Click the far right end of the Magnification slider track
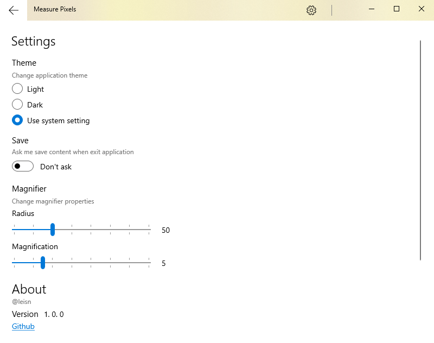Viewport: 434px width, 343px height. point(149,263)
